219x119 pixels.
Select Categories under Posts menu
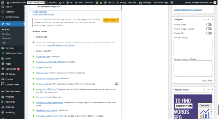(x=6, y=38)
